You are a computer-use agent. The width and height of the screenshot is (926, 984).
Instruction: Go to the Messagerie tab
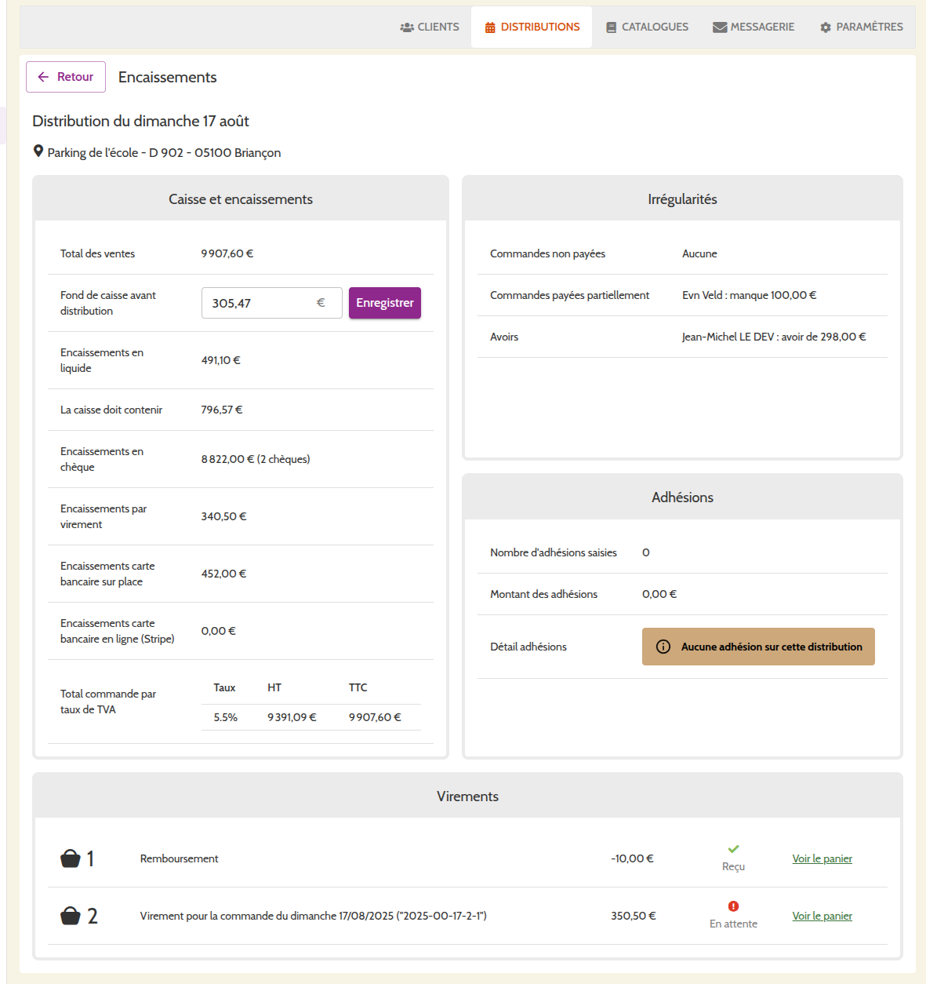[x=754, y=27]
